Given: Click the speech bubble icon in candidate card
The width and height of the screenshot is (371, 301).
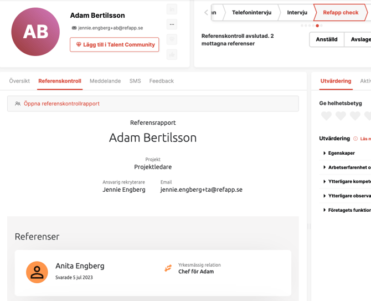Looking at the screenshot, I should point(172,24).
